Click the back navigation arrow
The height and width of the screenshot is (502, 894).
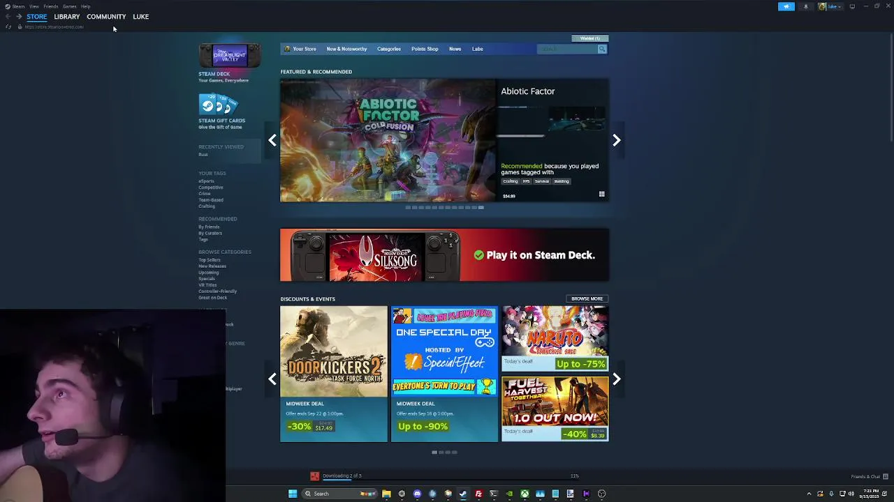point(8,17)
